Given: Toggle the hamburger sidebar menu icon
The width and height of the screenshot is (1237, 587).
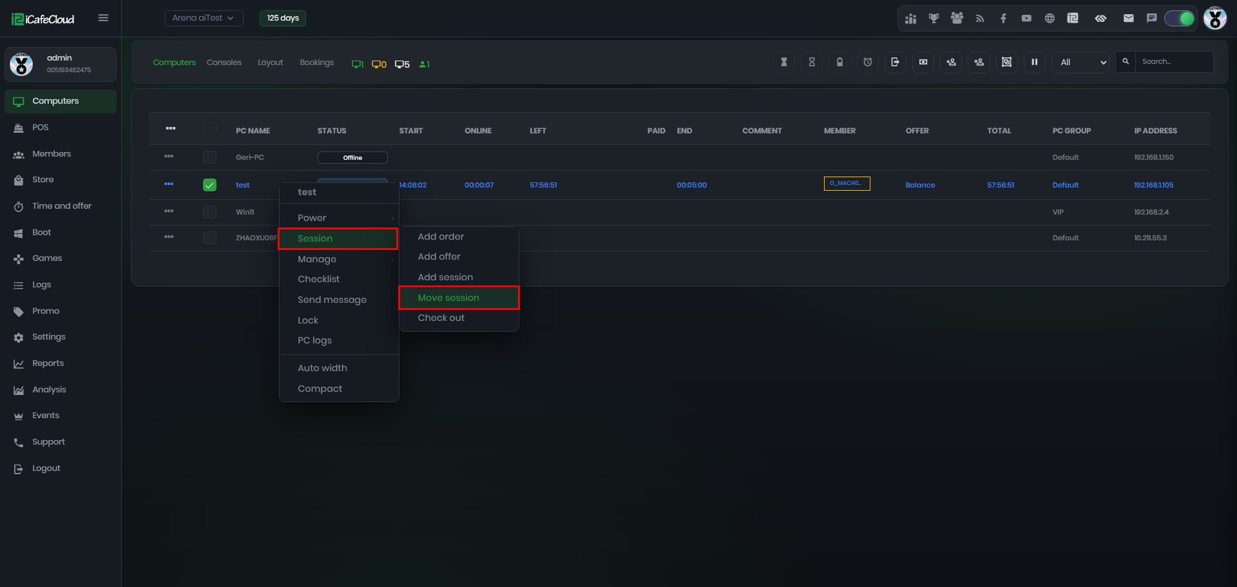Looking at the screenshot, I should point(103,18).
